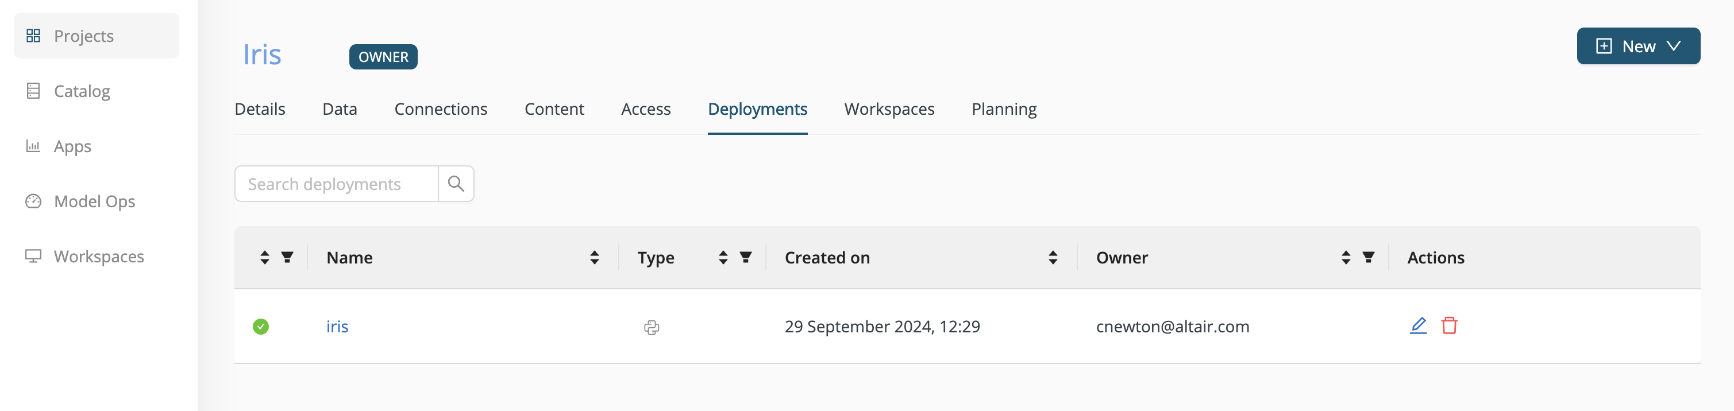The height and width of the screenshot is (411, 1734).
Task: Open the iris deployment link
Action: point(337,326)
